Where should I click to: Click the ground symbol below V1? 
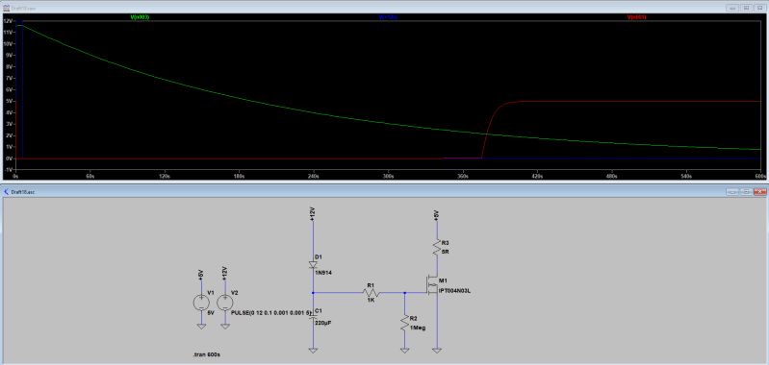(x=201, y=326)
